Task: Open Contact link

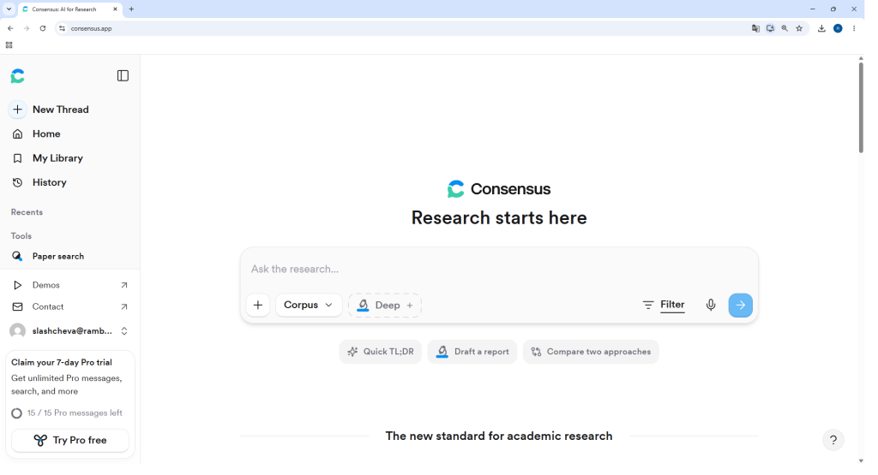Action: pyautogui.click(x=48, y=306)
